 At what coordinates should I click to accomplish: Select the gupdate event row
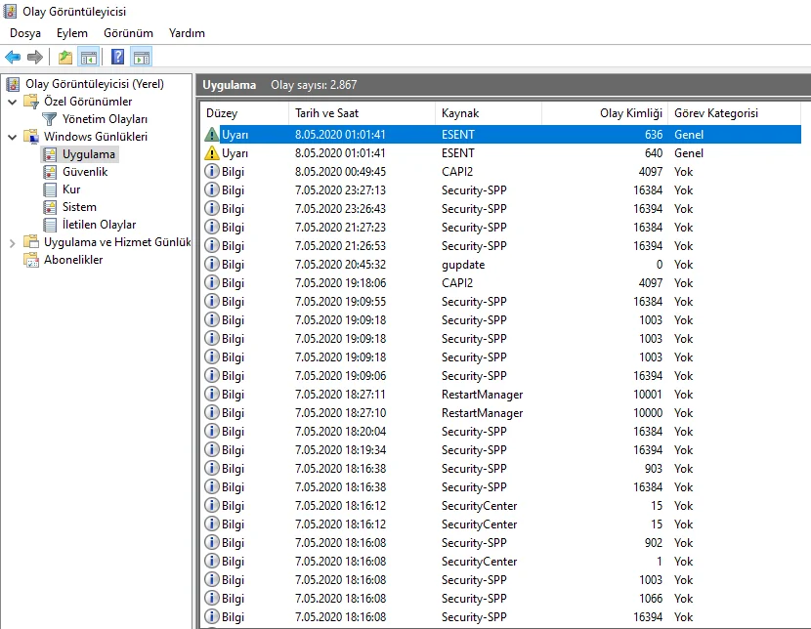(x=462, y=265)
